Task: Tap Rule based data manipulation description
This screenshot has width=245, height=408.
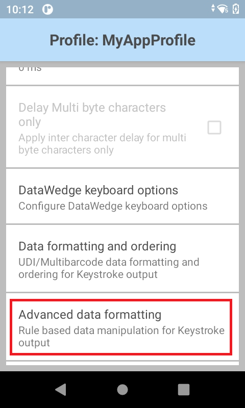Action: pyautogui.click(x=121, y=337)
